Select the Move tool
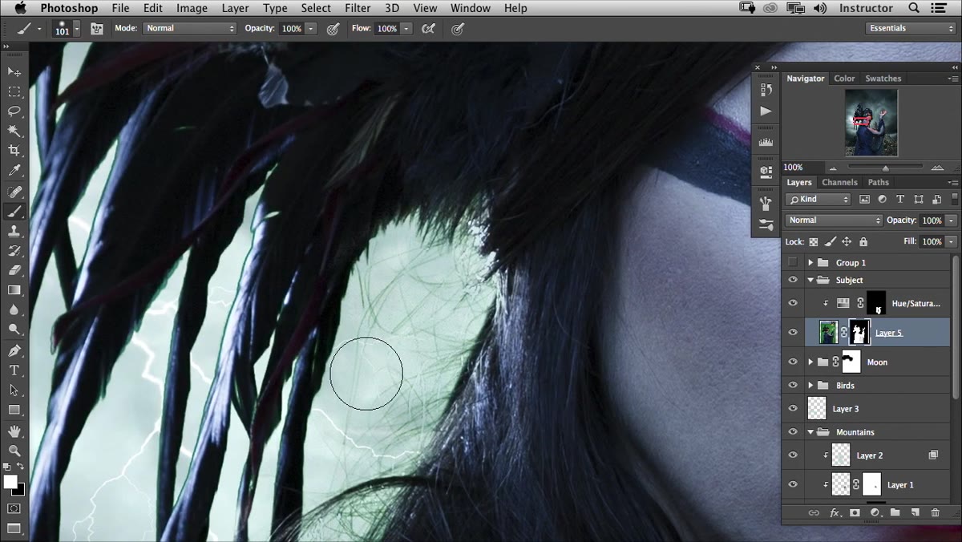Image resolution: width=962 pixels, height=542 pixels. pyautogui.click(x=14, y=72)
